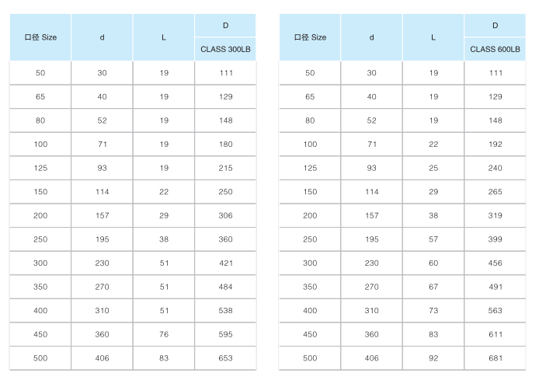Select the 口径 Size header in left table
This screenshot has height=380, width=539.
[40, 37]
